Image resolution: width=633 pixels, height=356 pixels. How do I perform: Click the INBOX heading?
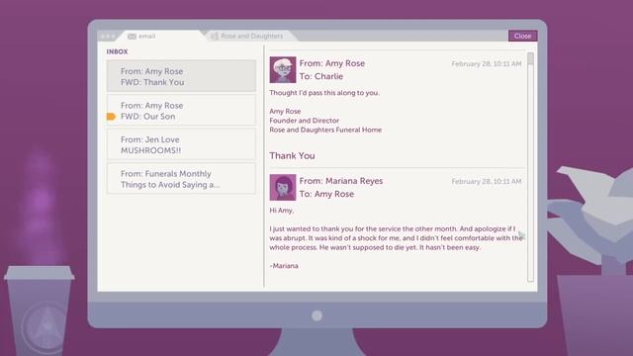[x=117, y=51]
